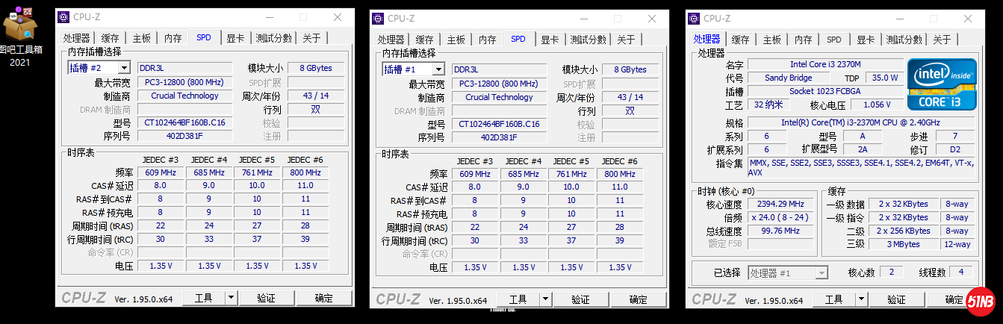Close the CPU-Z window showing 插槽 #2
Image resolution: width=1003 pixels, height=324 pixels.
point(338,17)
